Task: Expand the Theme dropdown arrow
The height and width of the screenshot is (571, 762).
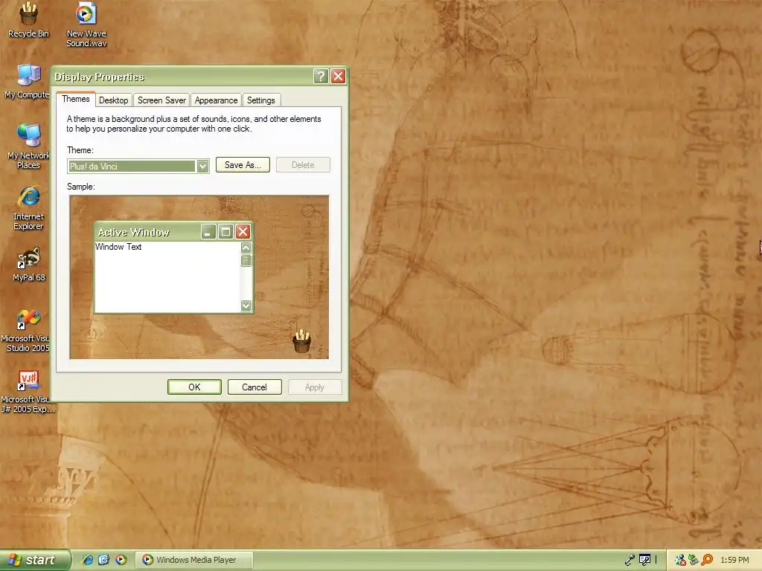Action: [202, 166]
